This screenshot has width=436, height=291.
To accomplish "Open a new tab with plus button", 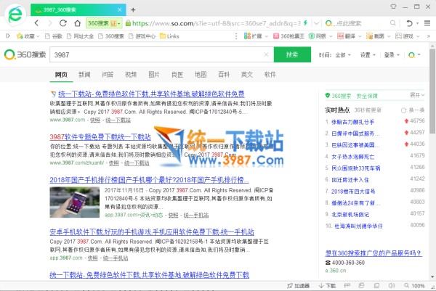I will tap(133, 10).
